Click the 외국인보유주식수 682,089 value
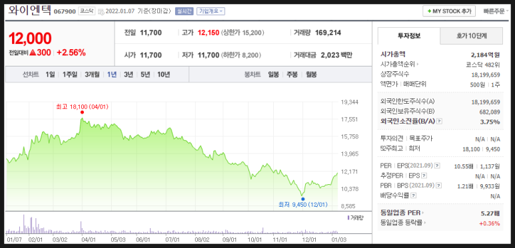 pos(490,112)
